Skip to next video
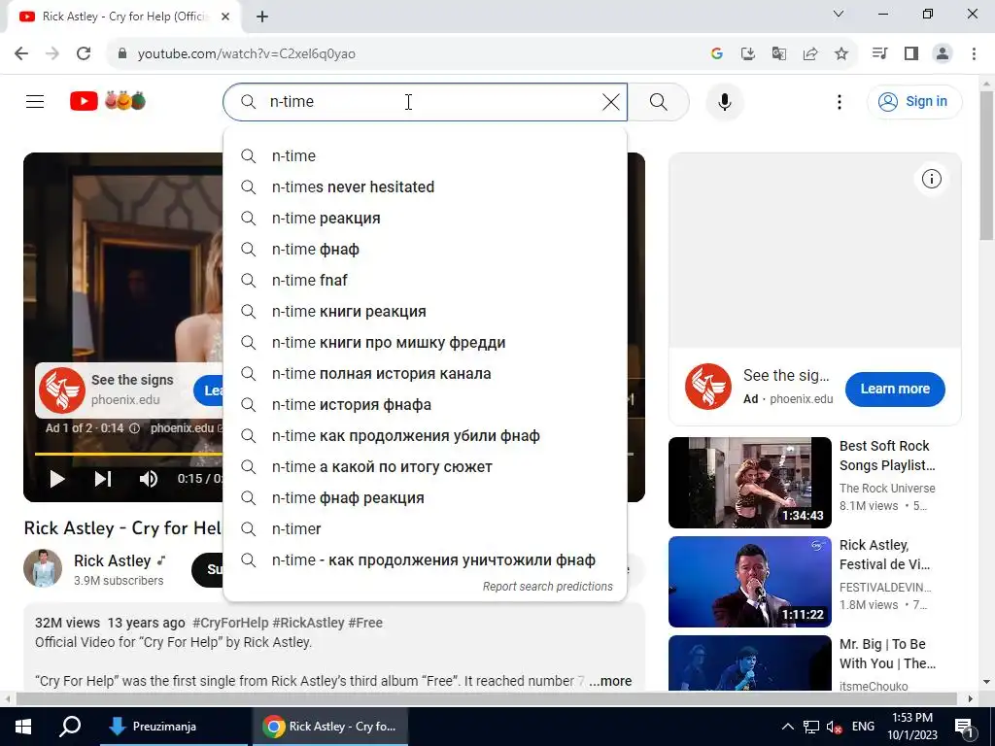The image size is (995, 746). [x=103, y=479]
